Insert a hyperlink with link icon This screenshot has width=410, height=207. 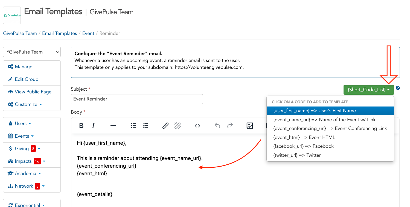click(x=165, y=126)
